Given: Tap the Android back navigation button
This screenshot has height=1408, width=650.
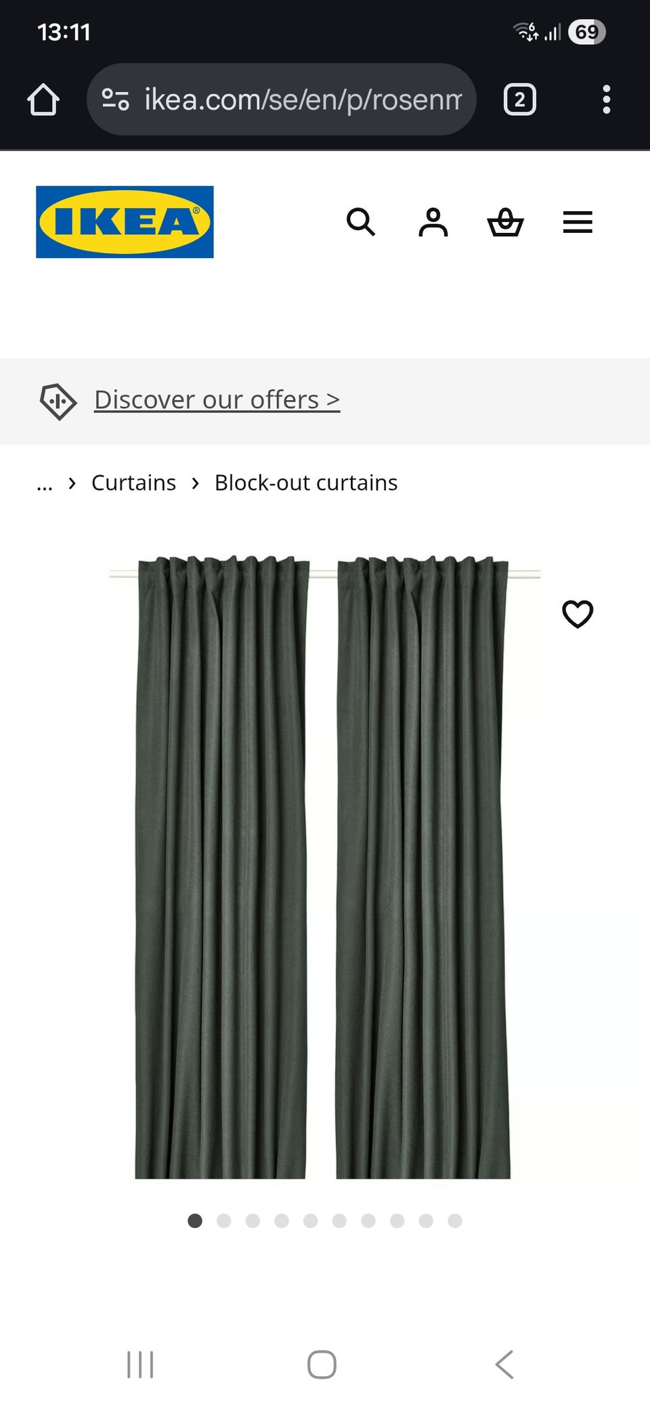Looking at the screenshot, I should coord(504,1364).
